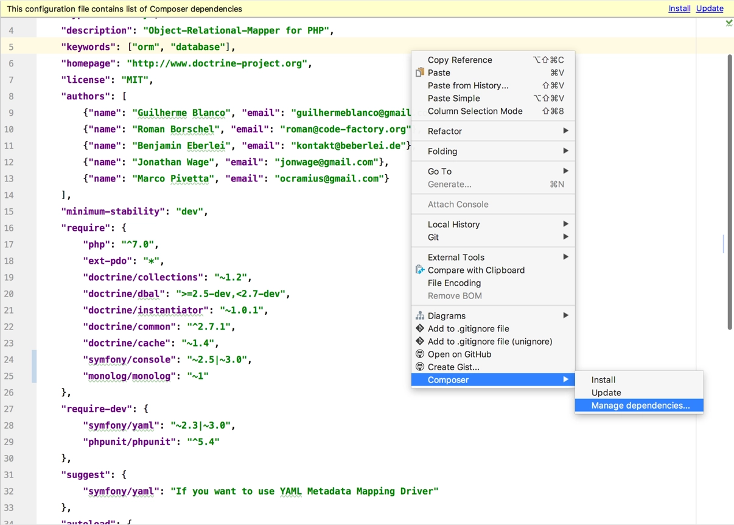734x525 pixels.
Task: Click the name "Guilherme Blanco"
Action: pyautogui.click(x=182, y=113)
